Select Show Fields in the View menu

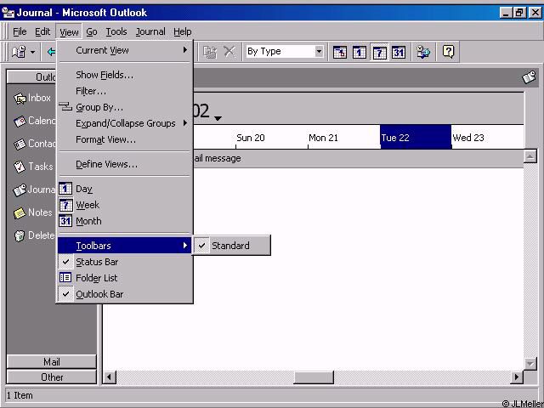pyautogui.click(x=125, y=75)
